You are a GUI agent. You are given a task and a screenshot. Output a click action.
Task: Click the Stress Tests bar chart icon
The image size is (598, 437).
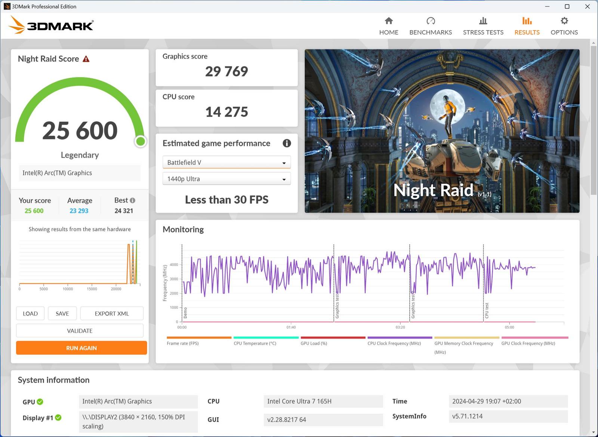(x=483, y=21)
